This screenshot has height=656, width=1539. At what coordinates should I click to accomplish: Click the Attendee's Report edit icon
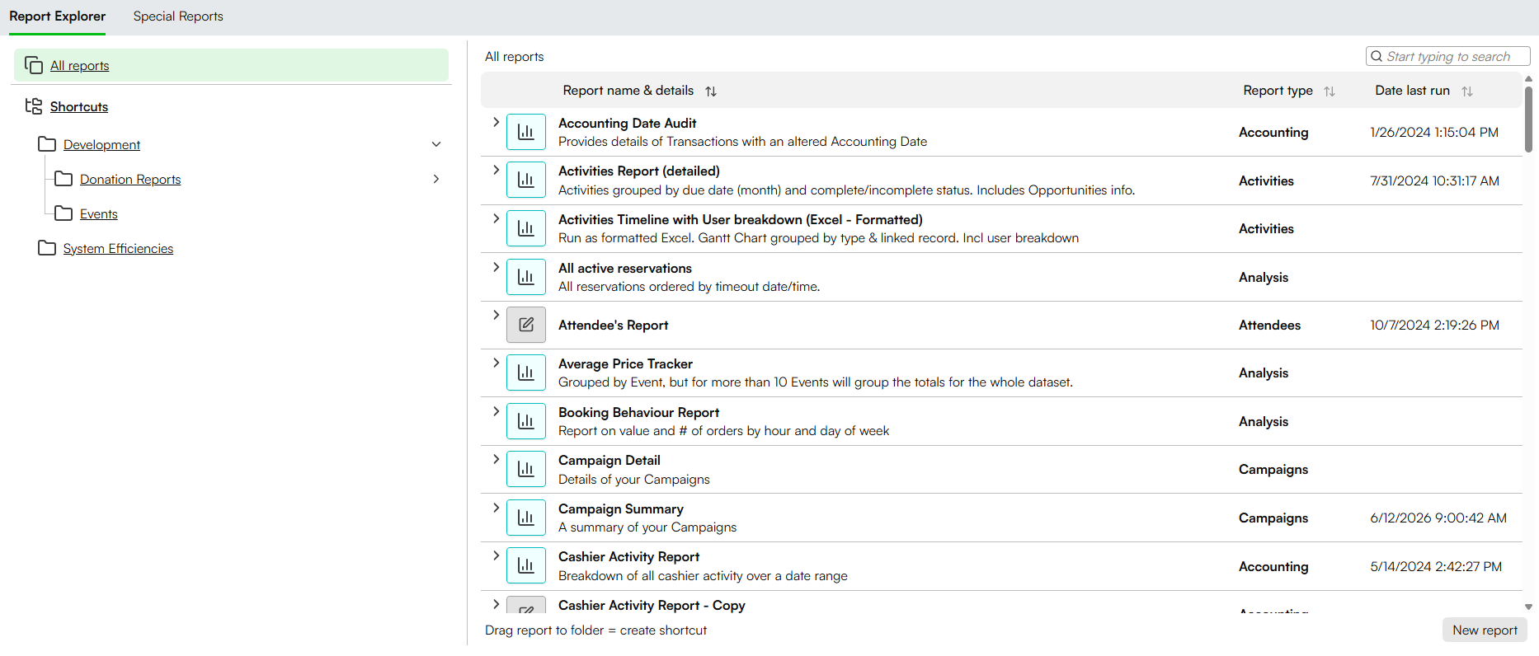(x=526, y=325)
